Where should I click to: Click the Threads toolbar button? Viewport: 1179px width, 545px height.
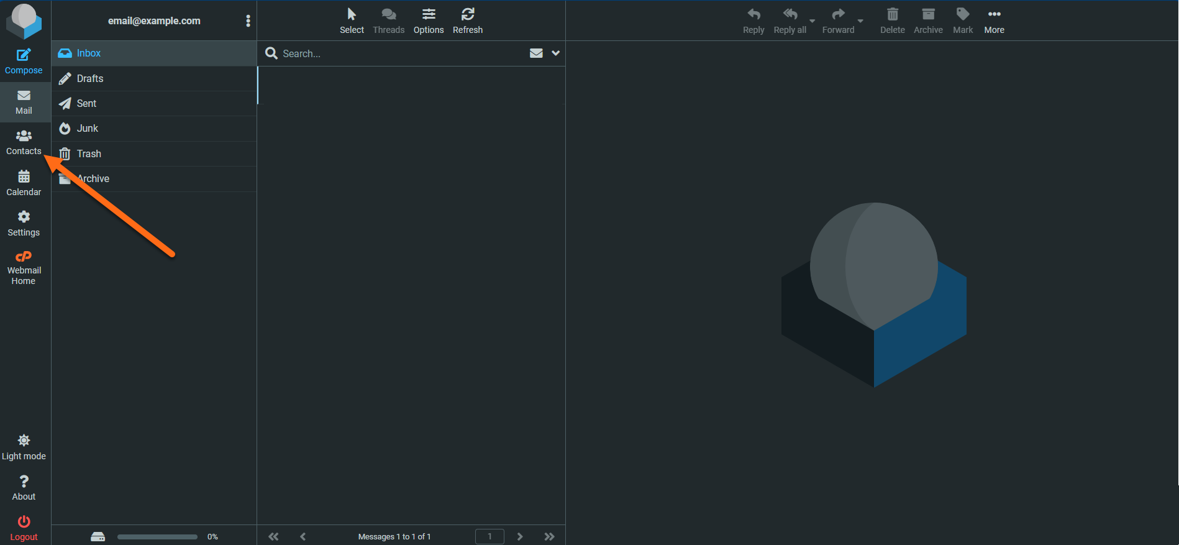(x=389, y=21)
